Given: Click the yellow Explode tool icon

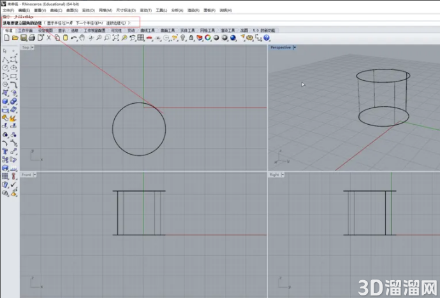Looking at the screenshot, I should (x=13, y=118).
